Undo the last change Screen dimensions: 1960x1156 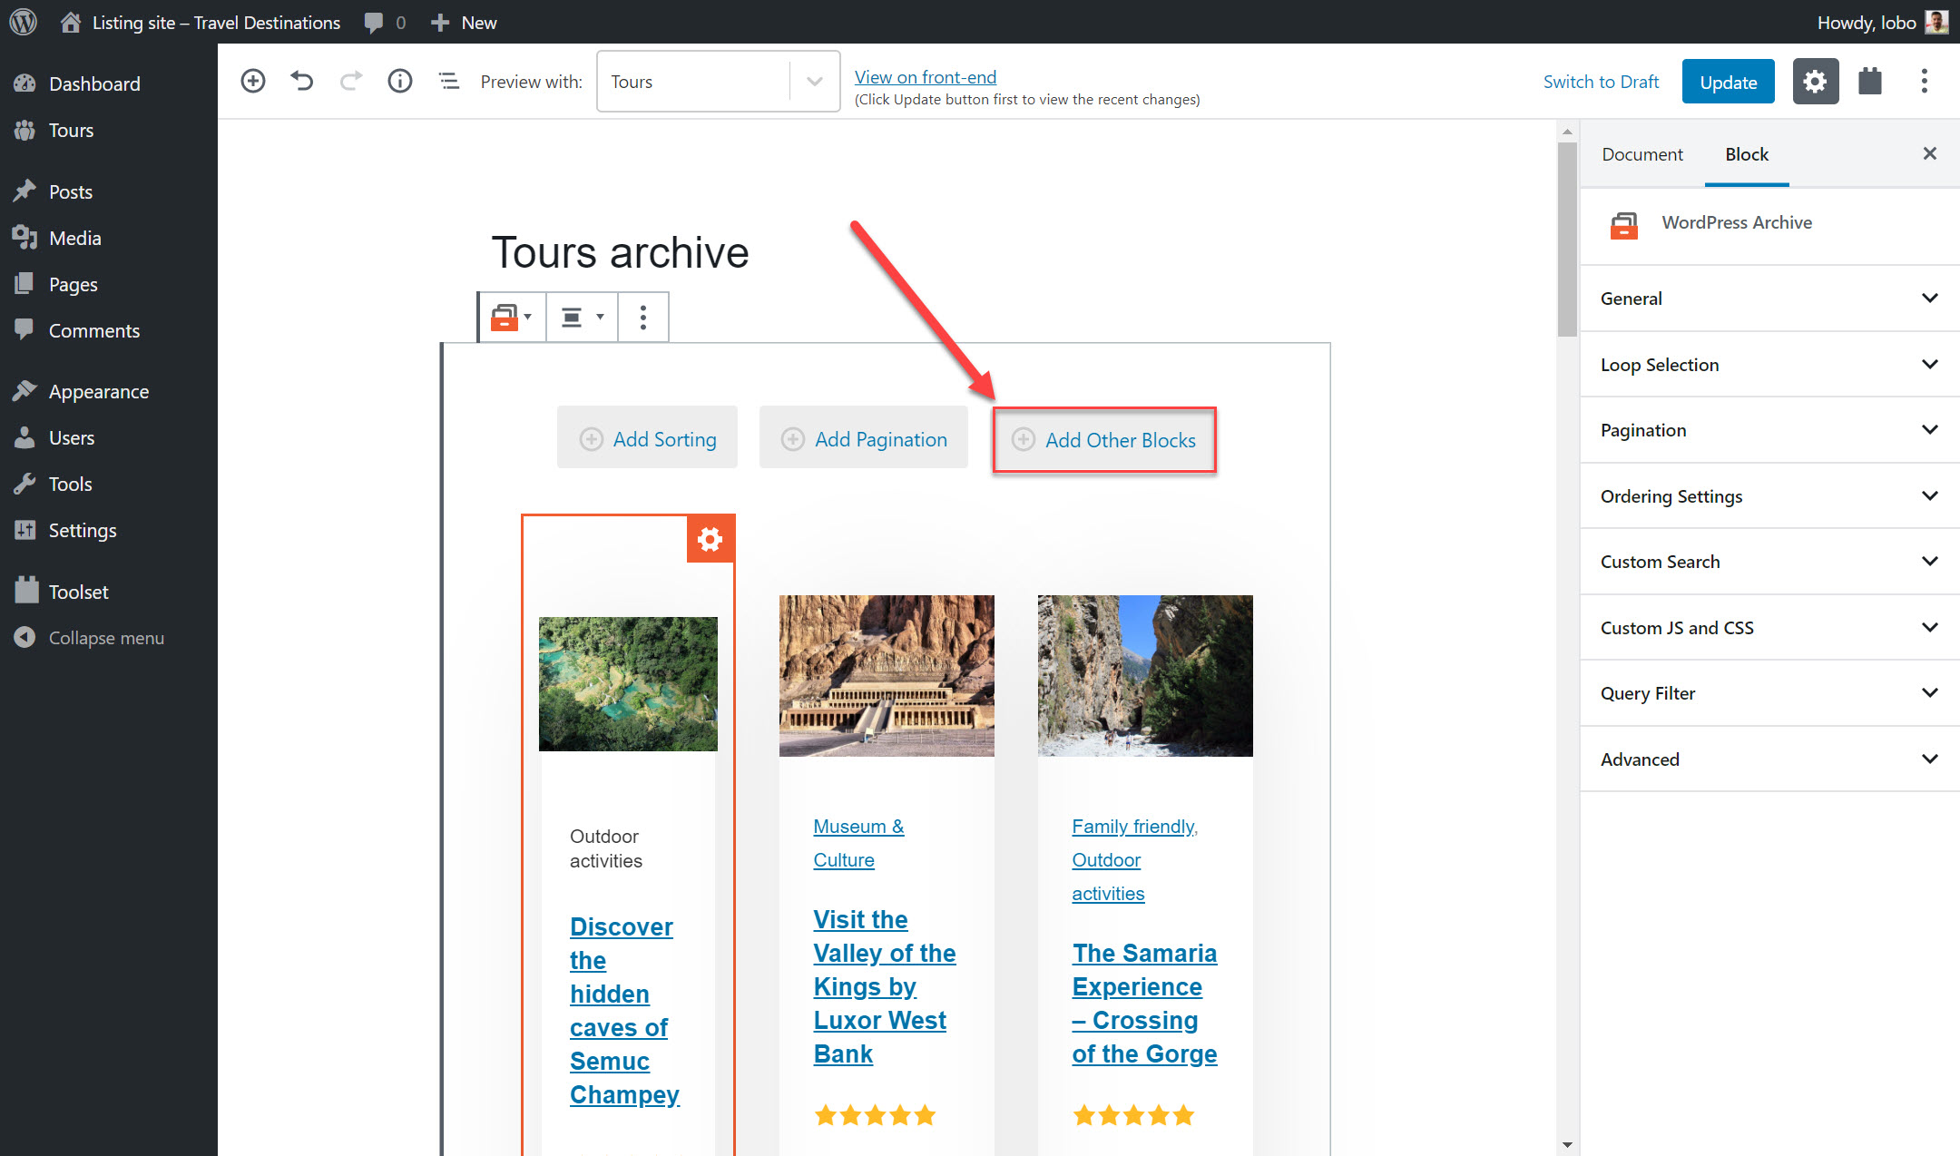[x=302, y=81]
